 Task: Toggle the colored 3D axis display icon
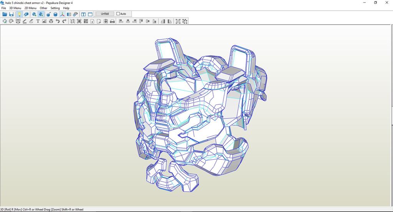(62, 14)
